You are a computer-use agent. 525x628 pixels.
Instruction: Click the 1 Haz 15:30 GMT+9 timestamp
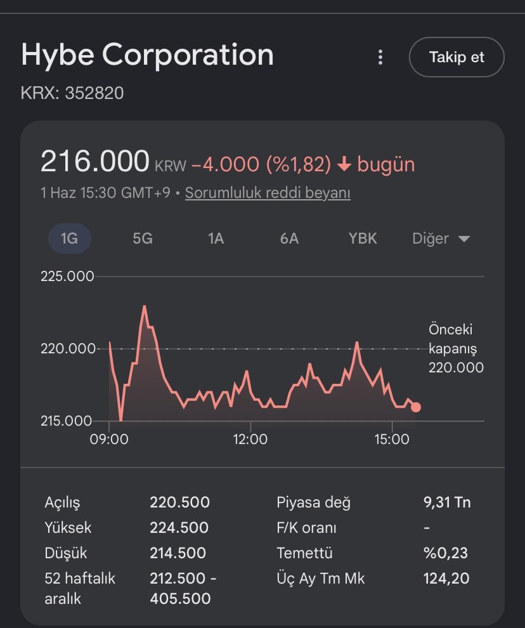tap(106, 193)
